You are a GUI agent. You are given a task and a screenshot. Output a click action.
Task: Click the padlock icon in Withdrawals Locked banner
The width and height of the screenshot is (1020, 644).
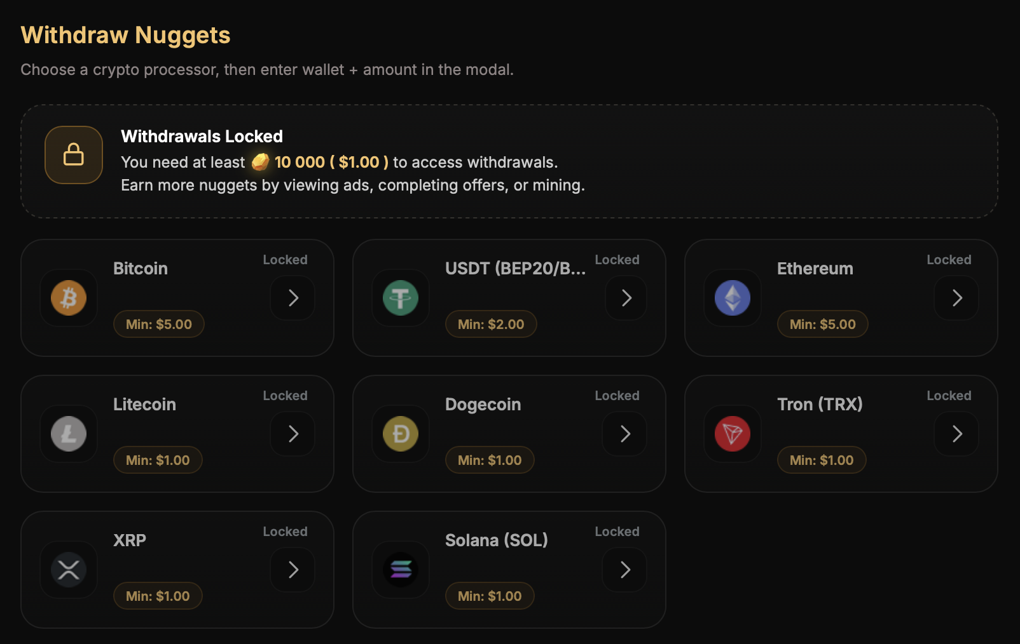[x=74, y=155]
